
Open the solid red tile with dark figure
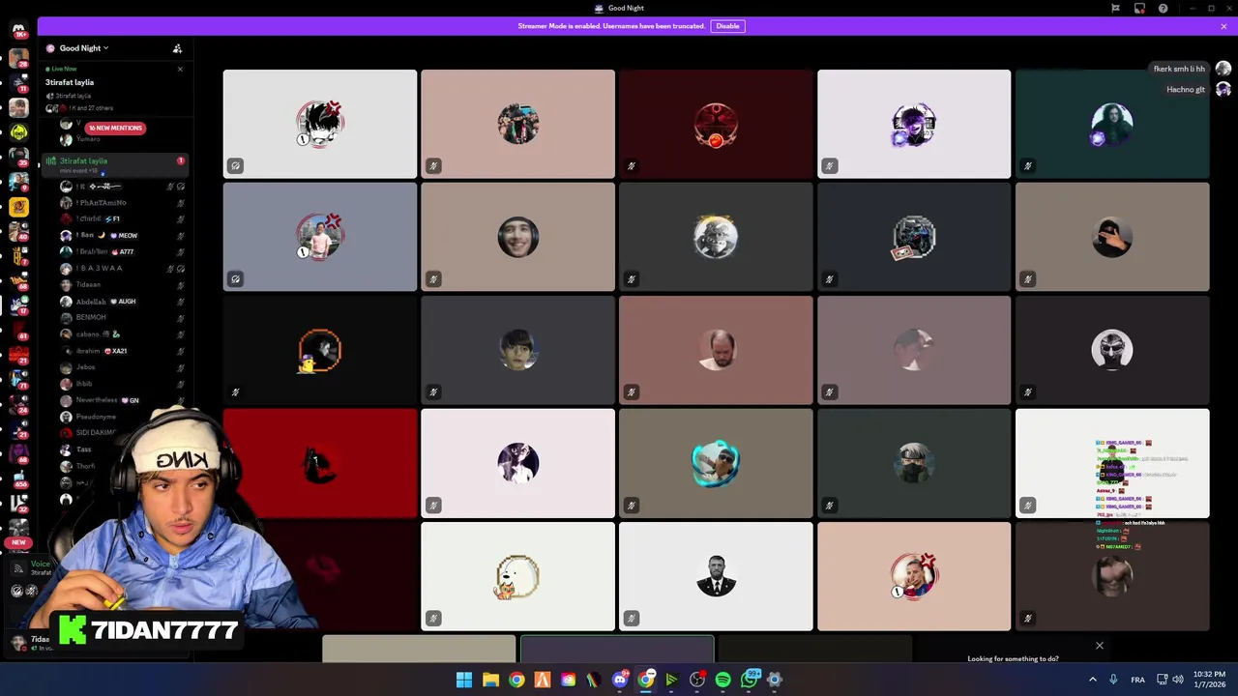(320, 463)
